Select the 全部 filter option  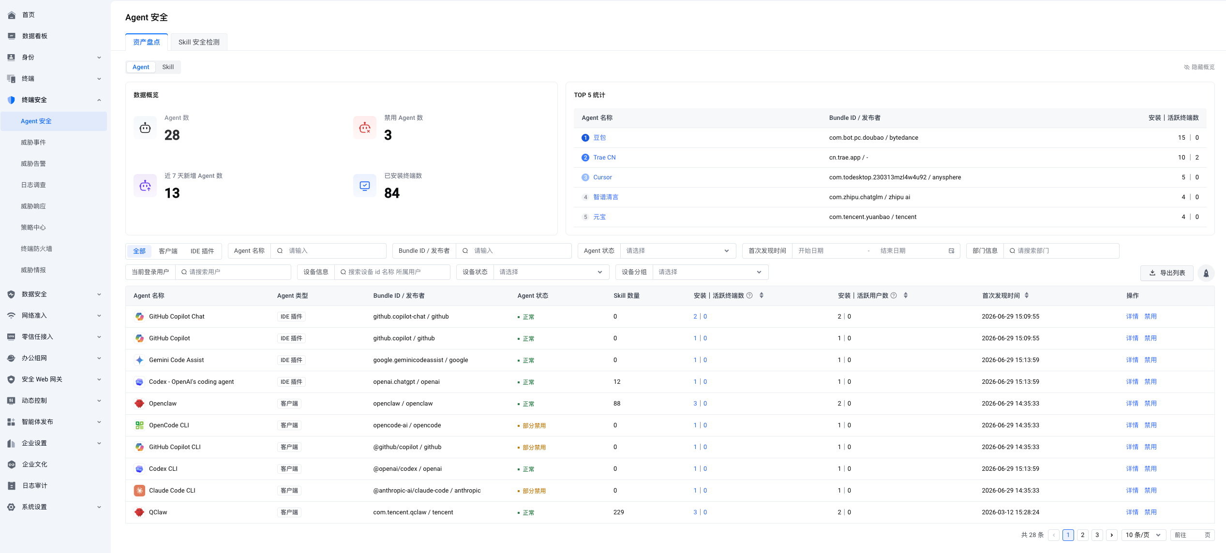[139, 251]
